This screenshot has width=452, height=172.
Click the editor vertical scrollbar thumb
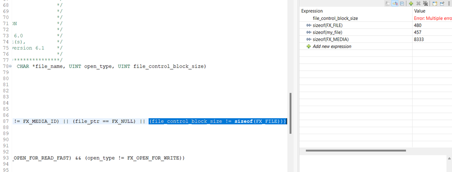tap(290, 113)
